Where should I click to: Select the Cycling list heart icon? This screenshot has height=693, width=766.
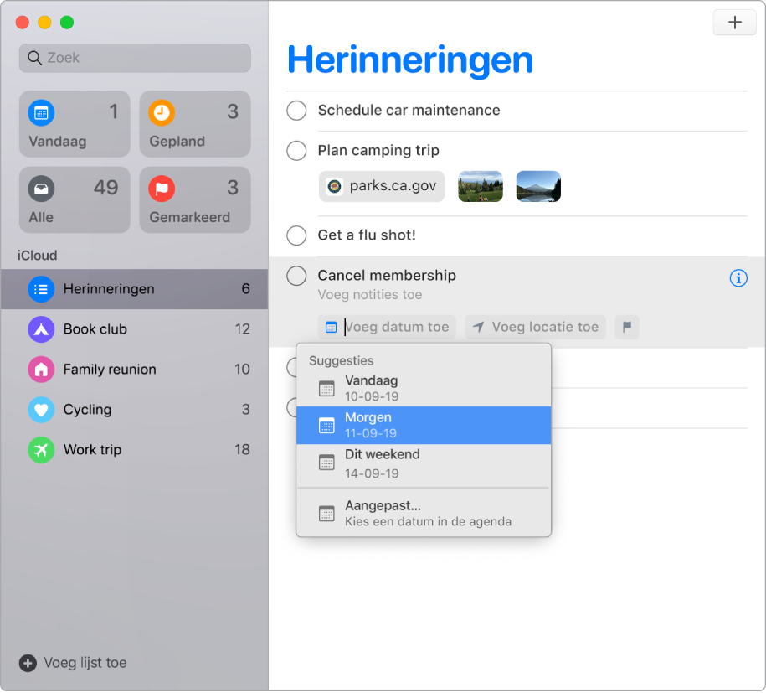tap(40, 410)
